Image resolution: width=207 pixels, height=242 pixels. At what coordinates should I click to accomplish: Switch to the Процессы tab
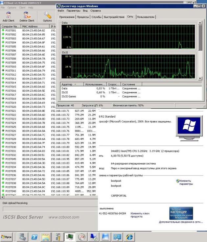83,17
